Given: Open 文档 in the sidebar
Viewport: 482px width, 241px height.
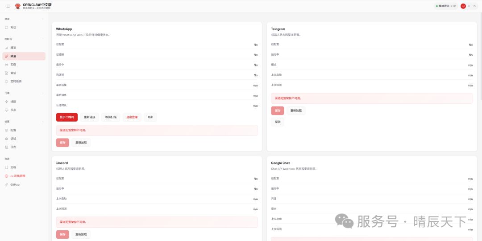Looking at the screenshot, I should (24, 167).
